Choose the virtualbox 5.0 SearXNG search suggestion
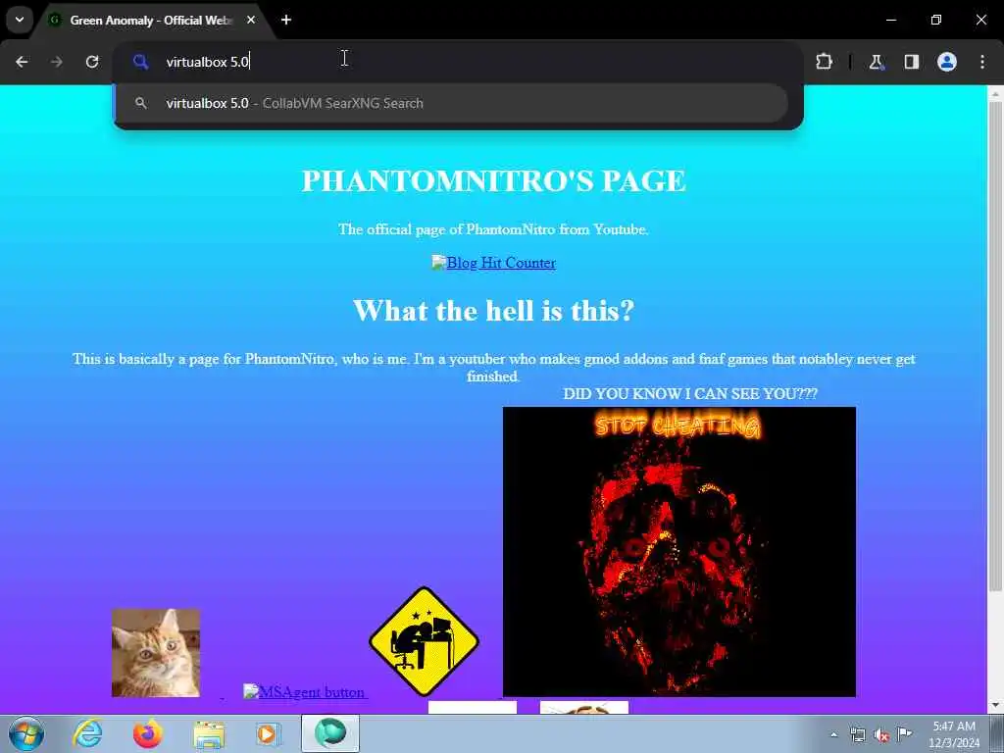Image resolution: width=1004 pixels, height=753 pixels. tap(450, 103)
